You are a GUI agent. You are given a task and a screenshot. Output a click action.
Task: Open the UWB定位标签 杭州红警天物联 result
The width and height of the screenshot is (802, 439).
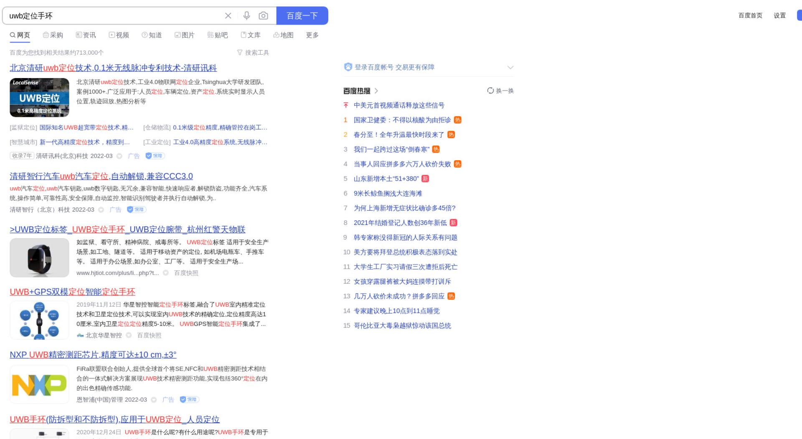[x=127, y=229]
